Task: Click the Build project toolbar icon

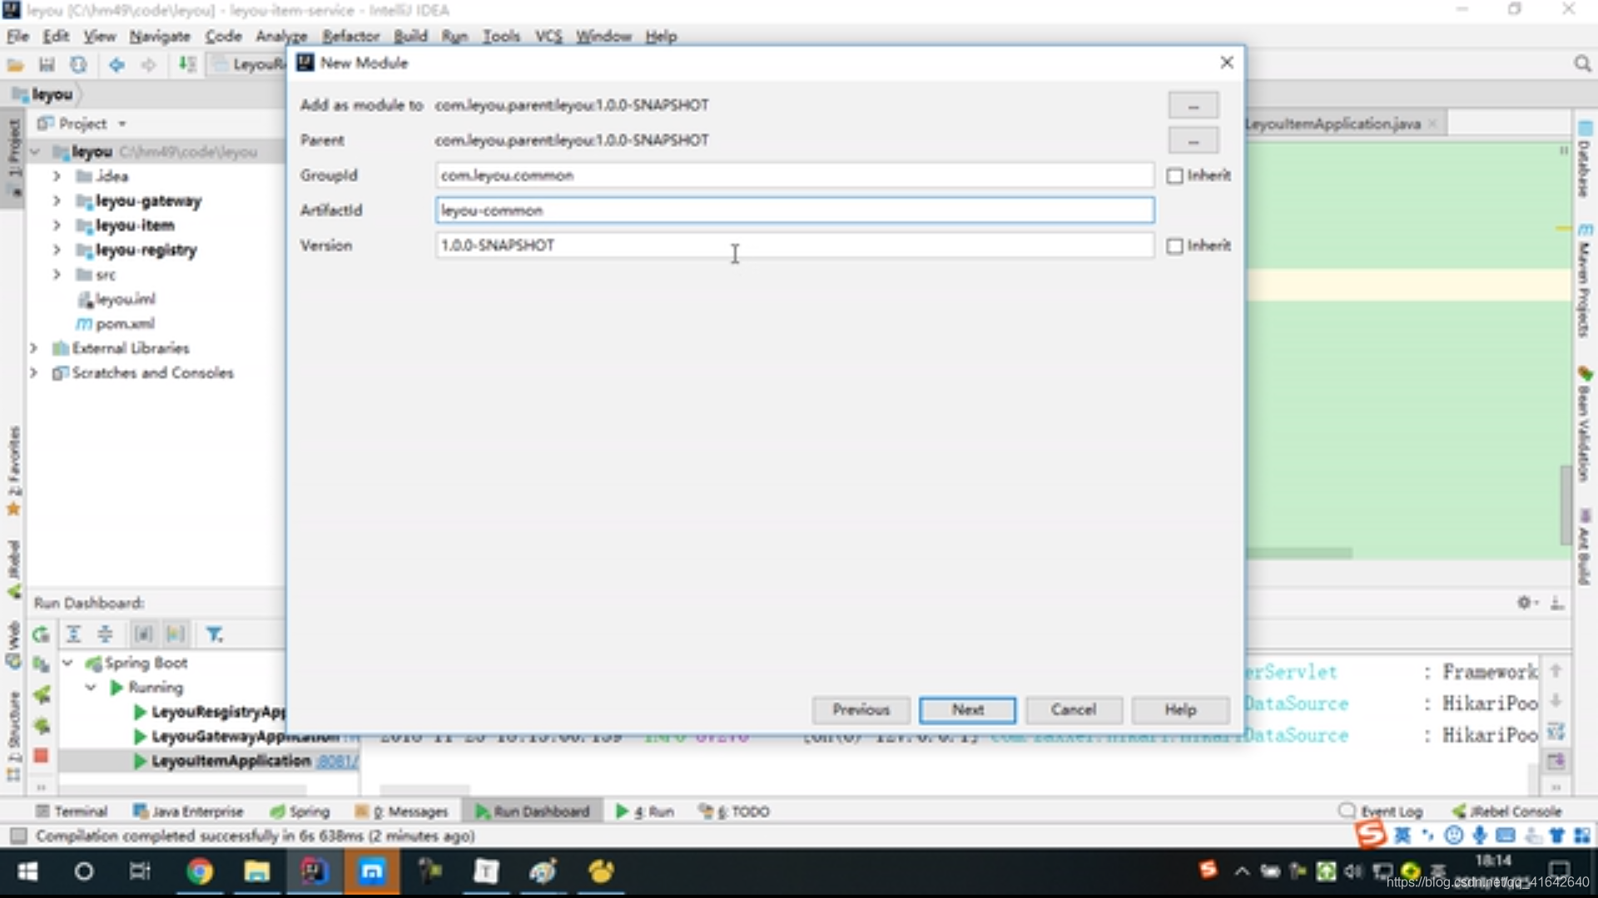Action: pyautogui.click(x=187, y=65)
